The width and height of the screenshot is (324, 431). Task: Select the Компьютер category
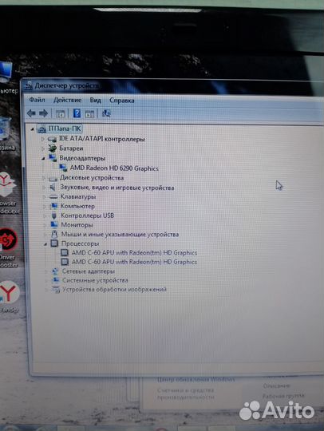pyautogui.click(x=77, y=206)
